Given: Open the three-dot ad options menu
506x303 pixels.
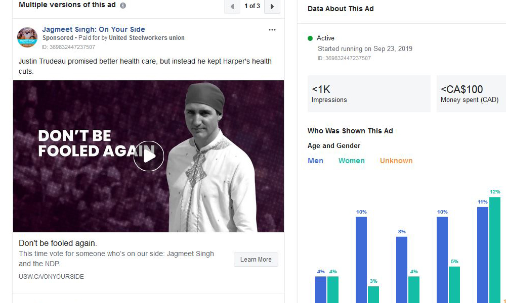Looking at the screenshot, I should coord(272,30).
